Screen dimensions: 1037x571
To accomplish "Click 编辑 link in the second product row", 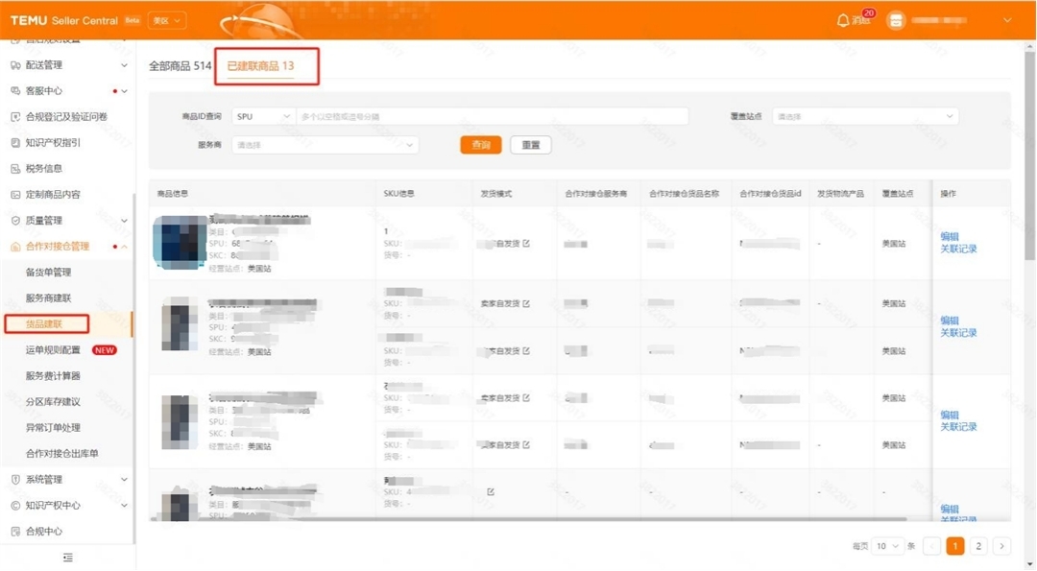I will pyautogui.click(x=950, y=320).
